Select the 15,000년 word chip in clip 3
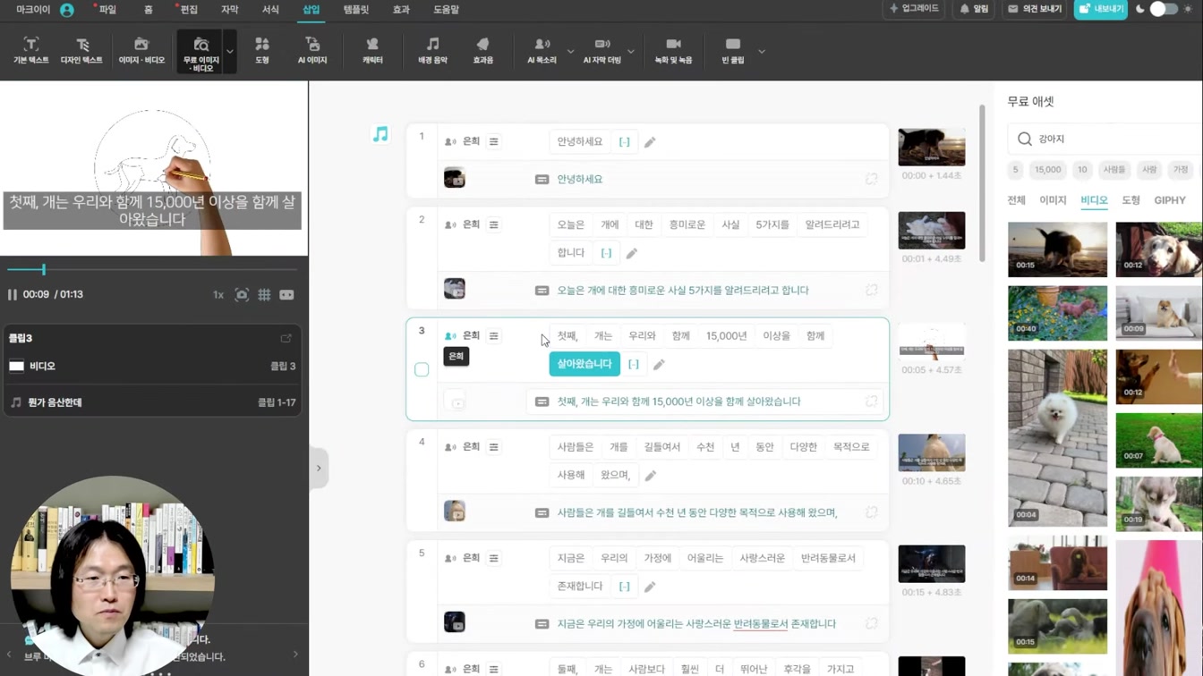1203x676 pixels. click(726, 336)
